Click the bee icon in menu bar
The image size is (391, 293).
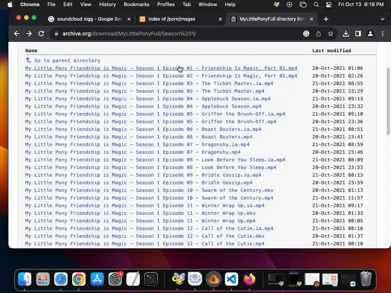[x=276, y=4]
